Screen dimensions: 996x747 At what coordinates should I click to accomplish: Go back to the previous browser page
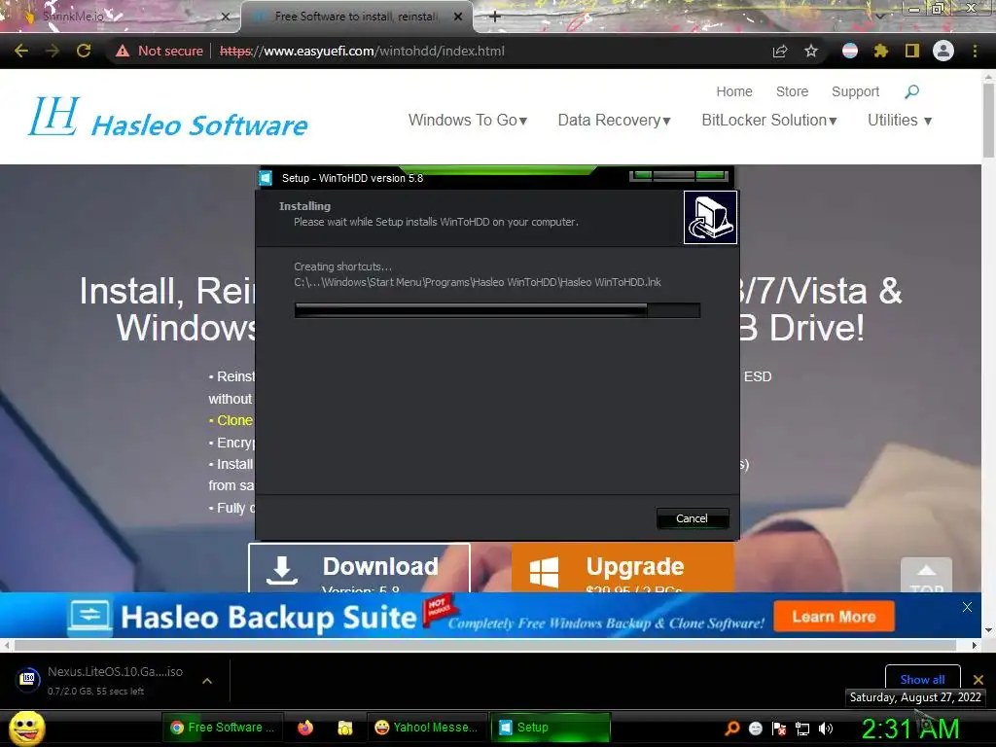pyautogui.click(x=21, y=51)
